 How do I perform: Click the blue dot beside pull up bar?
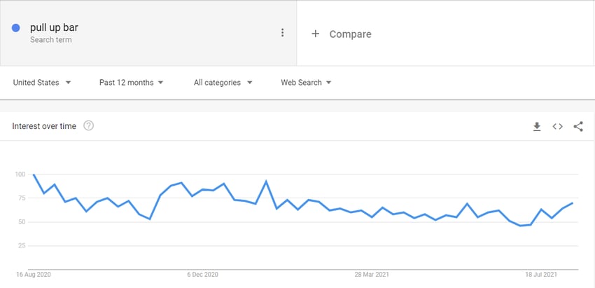coord(15,28)
